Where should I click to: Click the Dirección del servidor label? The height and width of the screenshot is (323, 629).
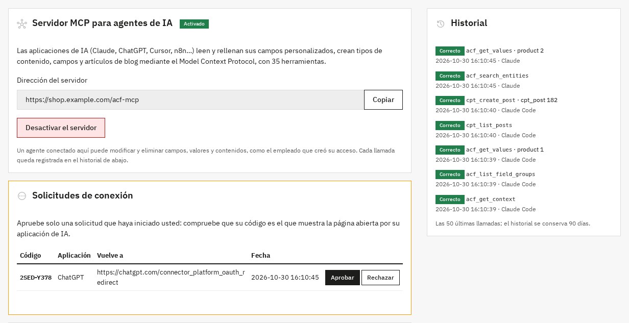tap(52, 81)
